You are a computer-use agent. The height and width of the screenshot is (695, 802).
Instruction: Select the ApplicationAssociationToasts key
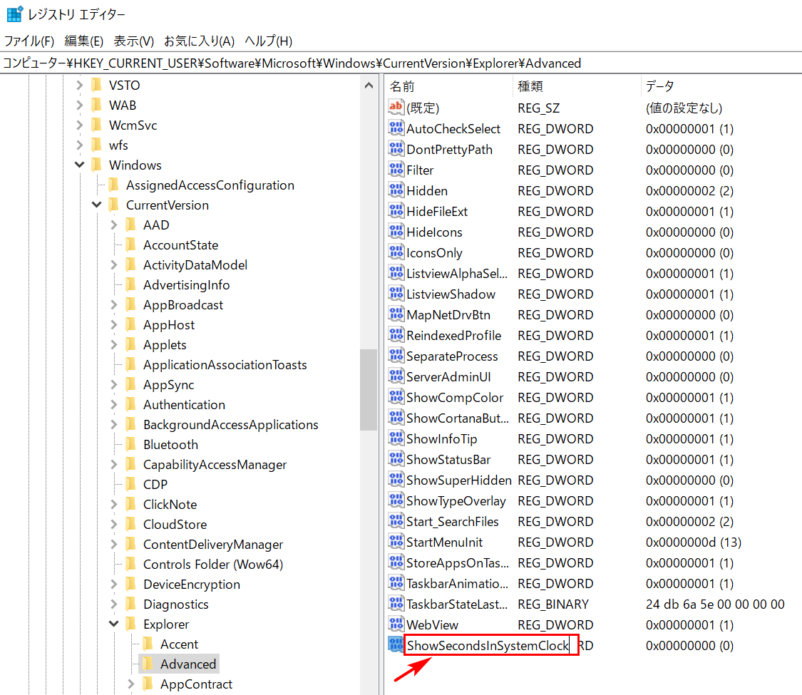point(225,365)
